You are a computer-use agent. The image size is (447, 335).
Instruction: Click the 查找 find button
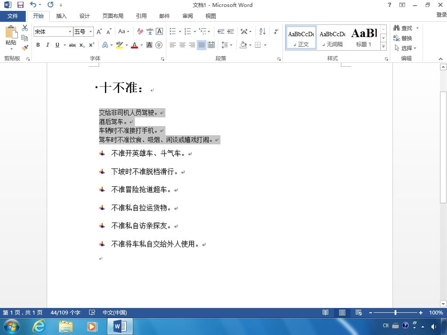pyautogui.click(x=403, y=28)
